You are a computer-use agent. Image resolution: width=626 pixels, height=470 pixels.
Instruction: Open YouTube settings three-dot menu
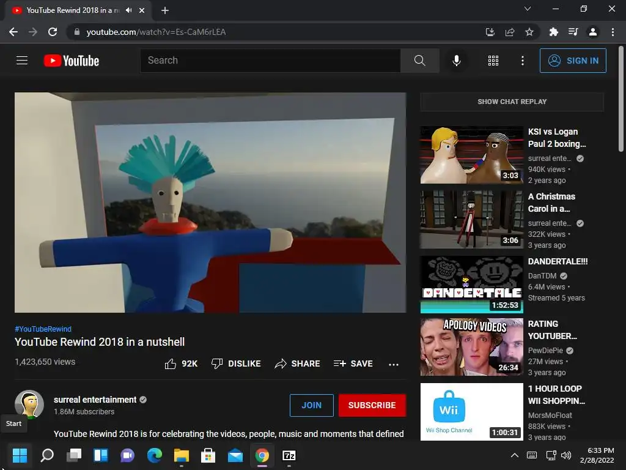pos(523,61)
